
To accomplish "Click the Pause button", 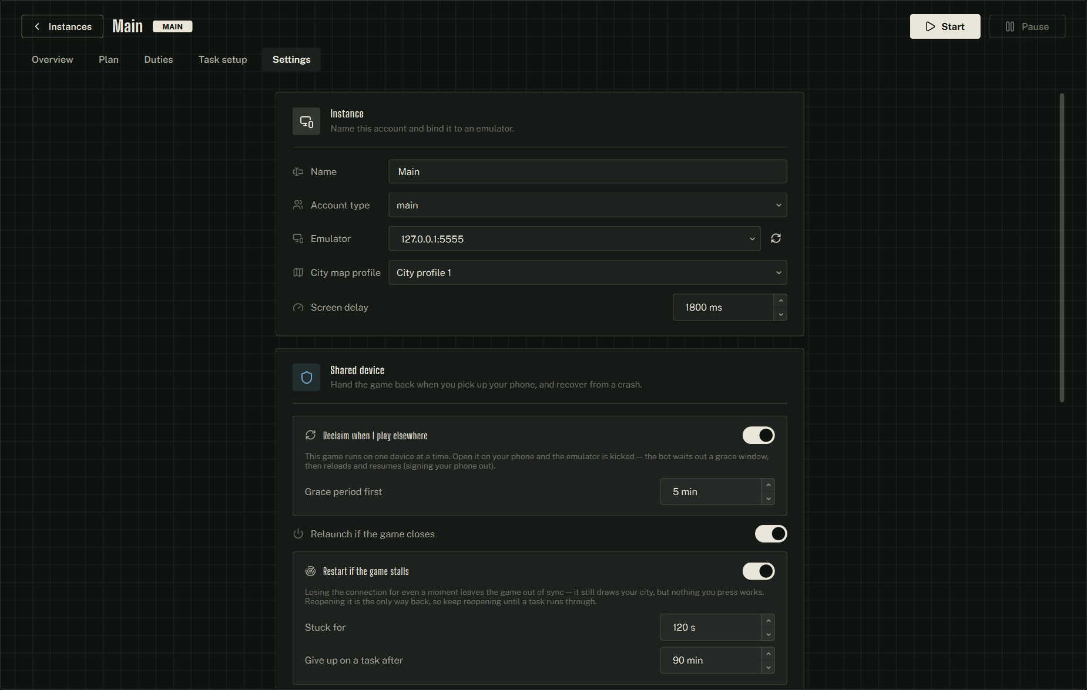I will 1027,26.
